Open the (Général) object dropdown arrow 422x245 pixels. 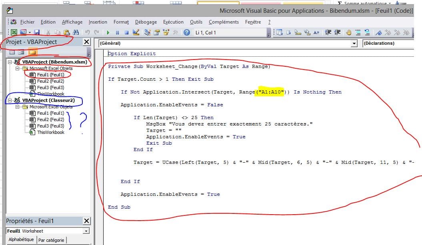click(x=354, y=44)
